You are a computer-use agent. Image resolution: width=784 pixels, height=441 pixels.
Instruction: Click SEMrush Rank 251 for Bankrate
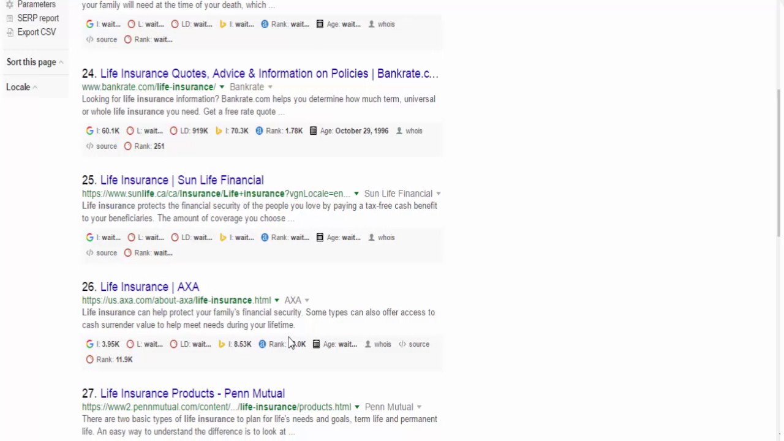coord(145,146)
